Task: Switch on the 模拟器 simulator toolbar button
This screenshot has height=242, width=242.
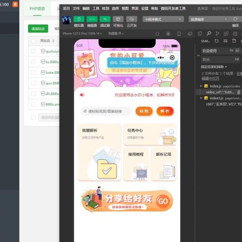Action: click(79, 19)
